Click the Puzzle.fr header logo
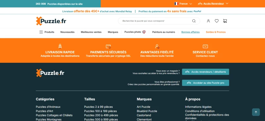The image size is (265, 121). click(x=51, y=21)
